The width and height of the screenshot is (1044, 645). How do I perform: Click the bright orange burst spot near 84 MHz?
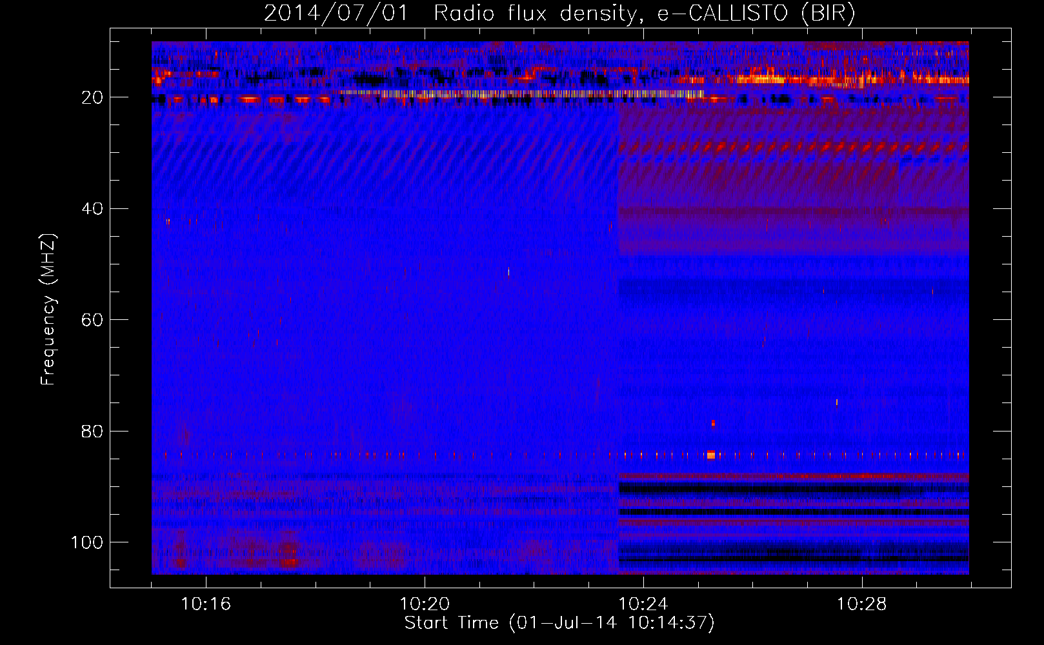(710, 455)
